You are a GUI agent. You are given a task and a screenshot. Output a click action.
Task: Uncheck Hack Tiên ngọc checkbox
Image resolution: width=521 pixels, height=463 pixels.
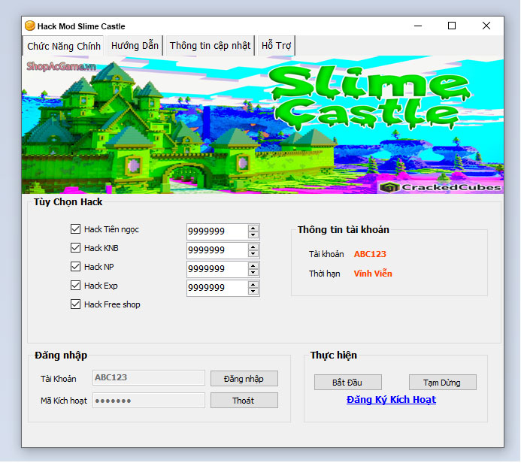point(75,228)
